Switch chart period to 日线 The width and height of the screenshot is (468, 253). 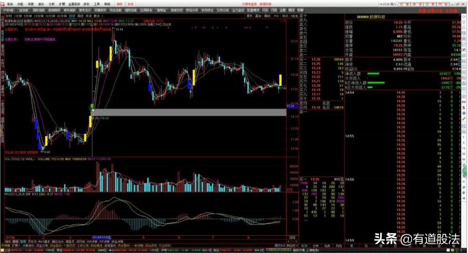(x=73, y=16)
